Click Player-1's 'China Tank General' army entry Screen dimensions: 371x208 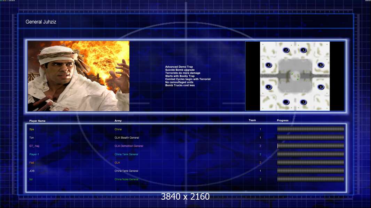(x=126, y=154)
